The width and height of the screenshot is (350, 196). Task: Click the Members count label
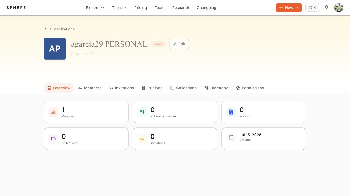68,116
